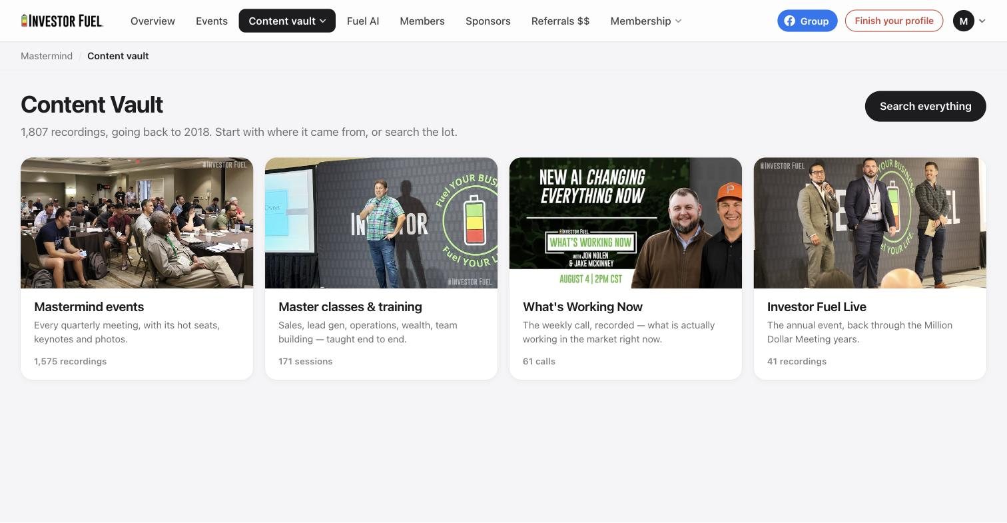Screen dimensions: 1007x523
Task: Open Referrals $$ in navigation
Action: click(x=560, y=21)
